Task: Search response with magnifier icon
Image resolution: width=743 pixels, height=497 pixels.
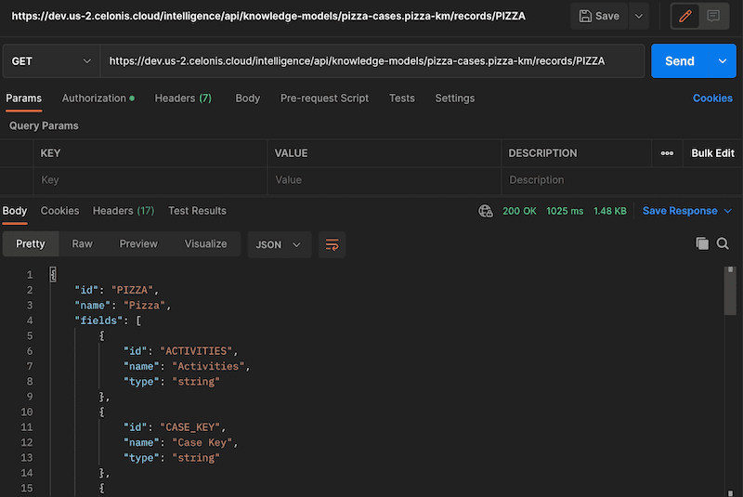Action: tap(723, 243)
